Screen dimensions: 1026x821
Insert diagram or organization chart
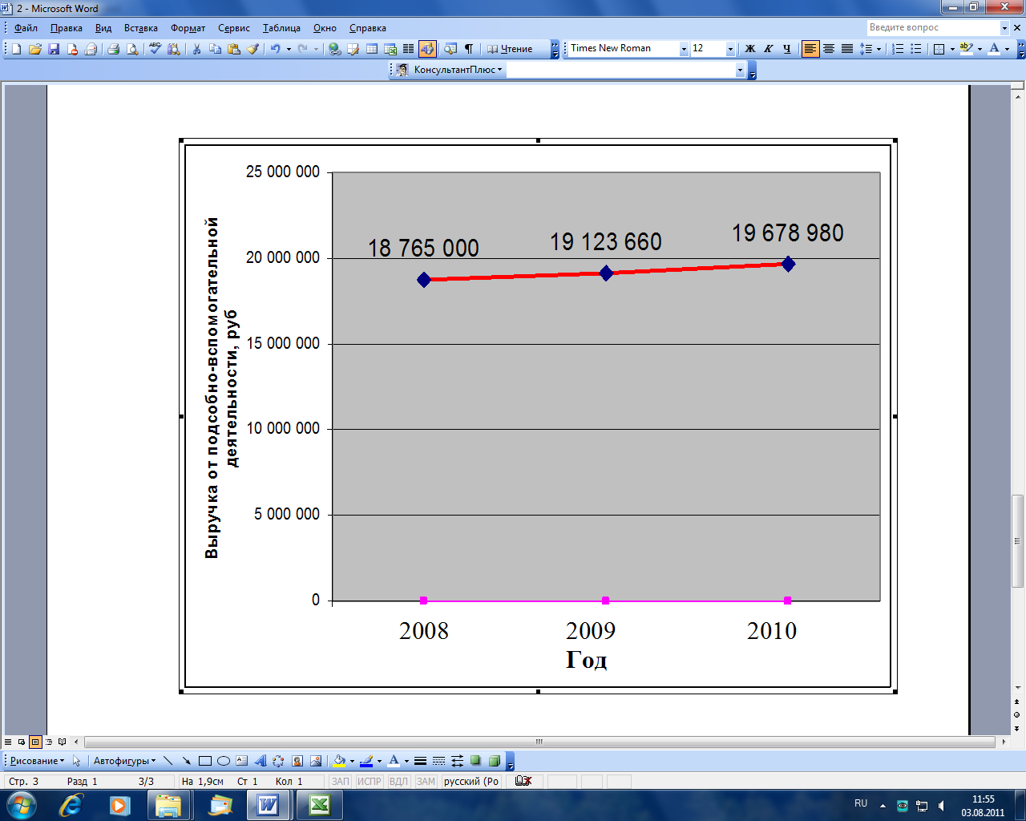click(278, 761)
